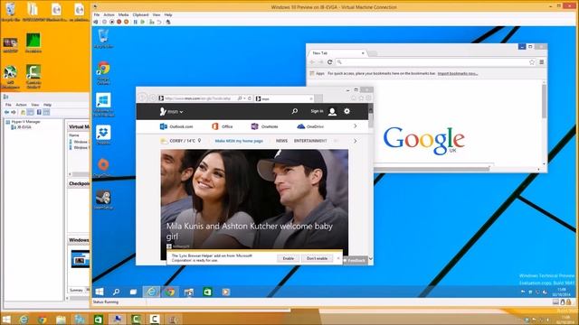
Task: Click the Revert arrow icon in VM toolbar
Action: pyautogui.click(x=159, y=22)
